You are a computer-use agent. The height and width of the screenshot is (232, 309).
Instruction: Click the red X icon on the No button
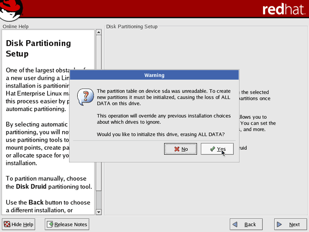coord(177,149)
